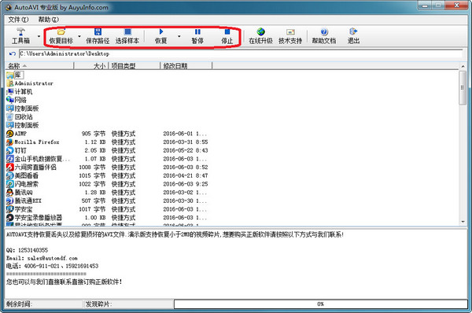The height and width of the screenshot is (313, 472).
Task: Open the 帮助文档 help icon
Action: pos(324,36)
